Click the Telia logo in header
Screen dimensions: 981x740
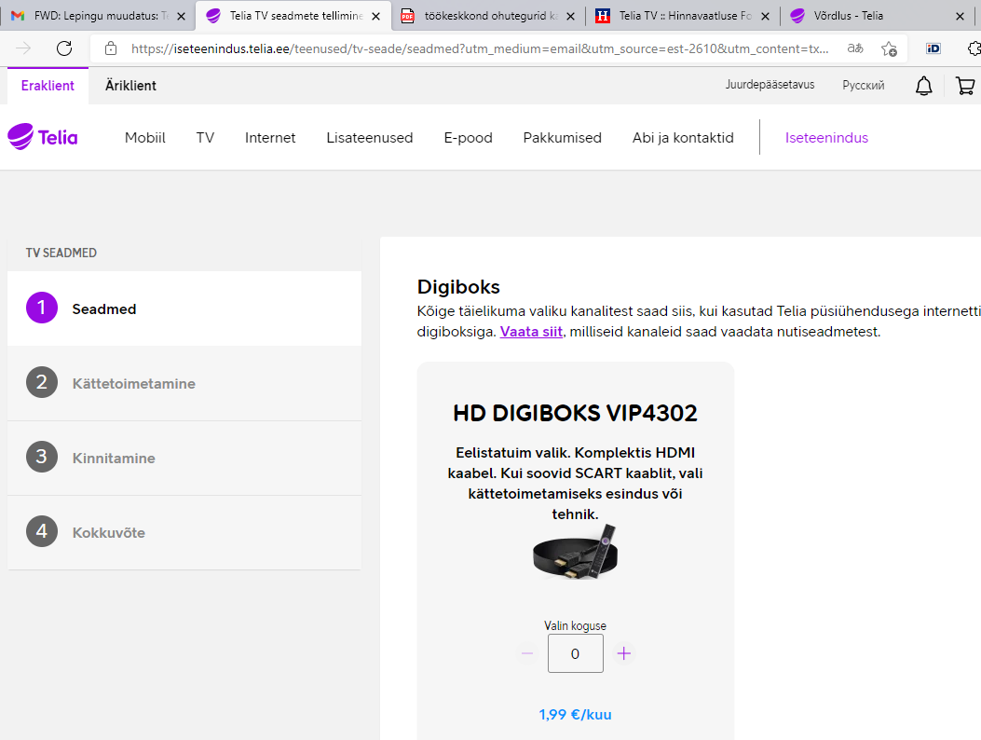point(43,138)
